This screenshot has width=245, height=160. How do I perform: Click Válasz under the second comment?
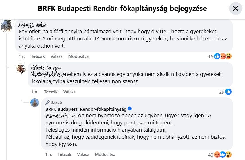(x=70, y=92)
